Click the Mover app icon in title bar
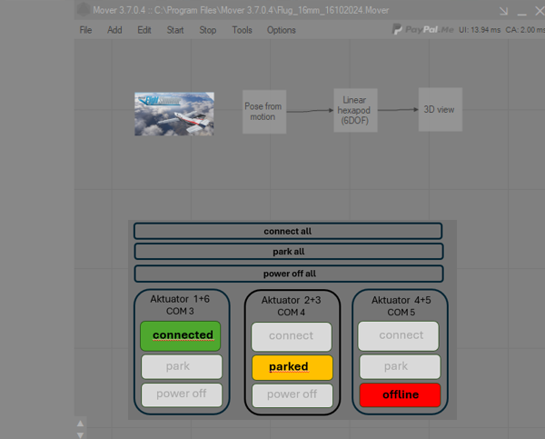This screenshot has height=439, width=545. click(84, 10)
